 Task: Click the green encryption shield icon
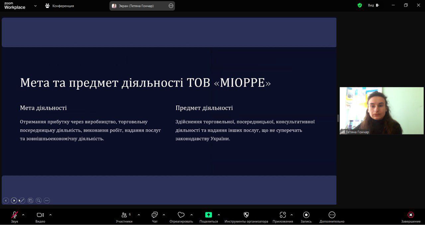click(x=360, y=5)
